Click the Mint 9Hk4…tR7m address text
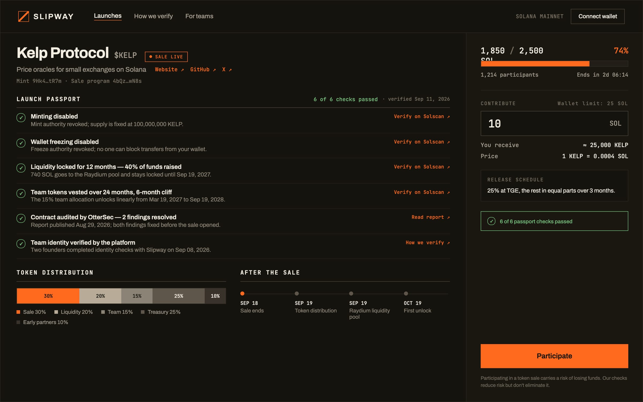The image size is (643, 402). [39, 81]
